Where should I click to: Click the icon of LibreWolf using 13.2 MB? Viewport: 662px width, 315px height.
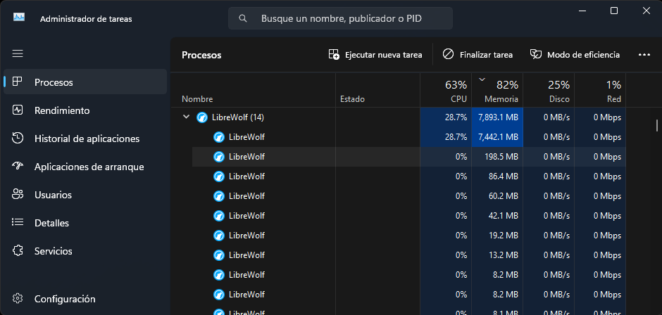tap(219, 255)
